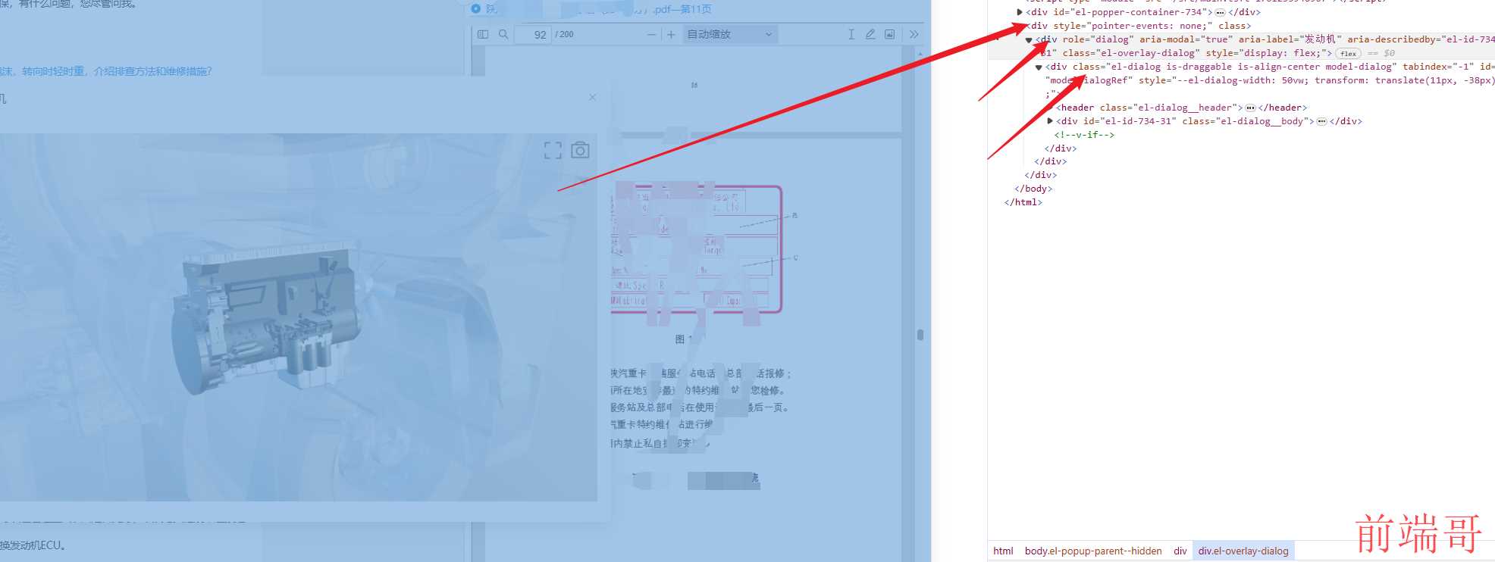
Task: Open the PDF viewer more-tools chevrons
Action: 914,34
